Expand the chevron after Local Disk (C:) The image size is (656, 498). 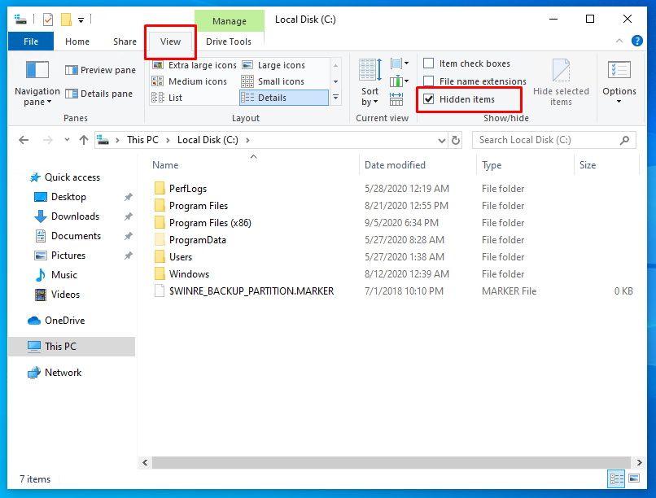(247, 140)
